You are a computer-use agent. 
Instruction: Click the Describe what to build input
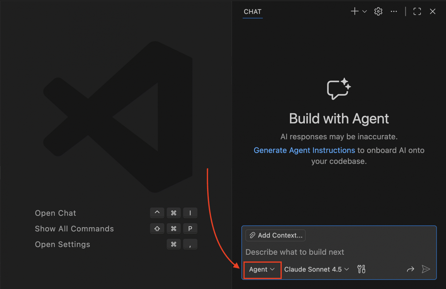pyautogui.click(x=294, y=252)
